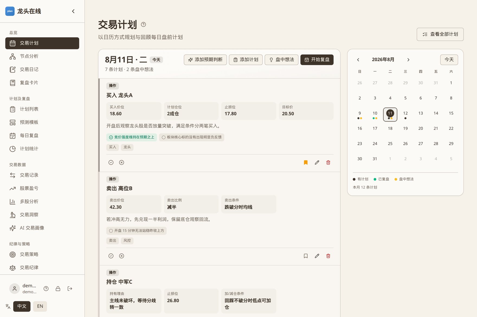Open 计划统计 in the sidebar
Viewport: 477px width, 317px height.
42,149
